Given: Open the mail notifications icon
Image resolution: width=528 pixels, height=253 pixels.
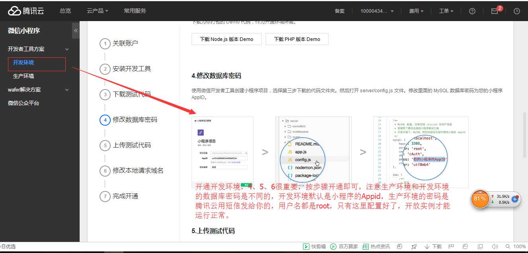Looking at the screenshot, I should point(495,11).
